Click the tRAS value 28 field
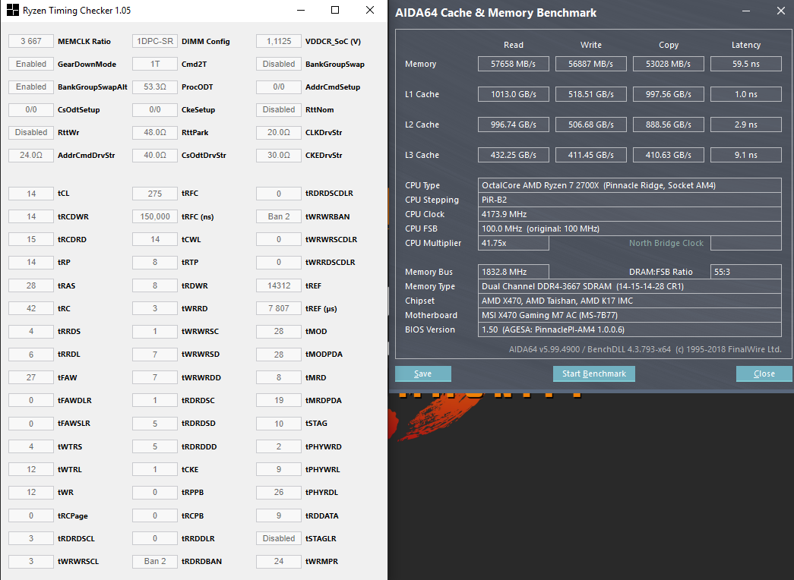 [31, 285]
